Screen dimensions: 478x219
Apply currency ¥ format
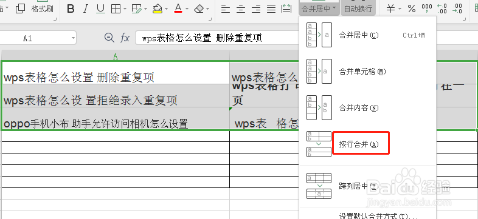pyautogui.click(x=391, y=9)
